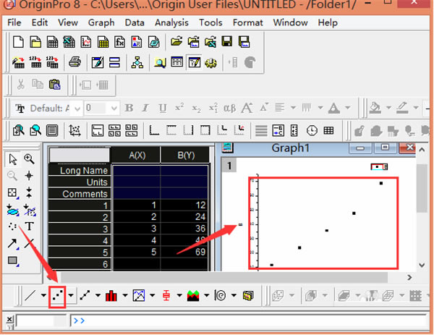
Task: Save the project
Action: (x=227, y=42)
